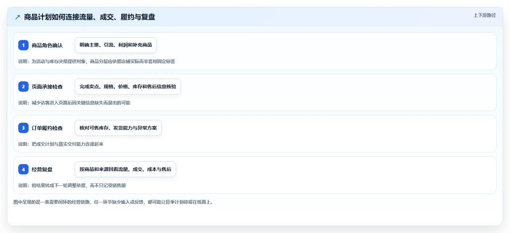Click the 订单履约检查 step label
Image resolution: width=510 pixels, height=233 pixels.
pos(47,128)
